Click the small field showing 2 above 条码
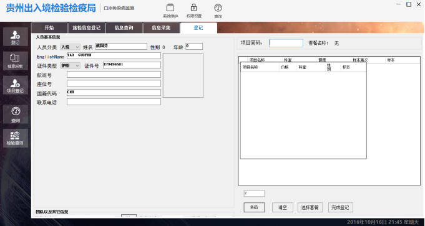 coord(254,193)
